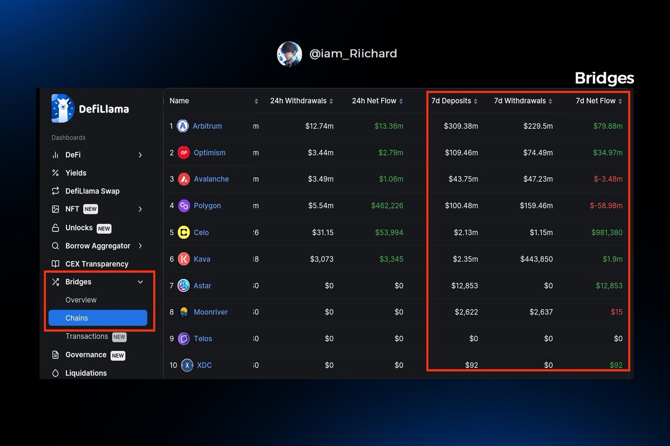
Task: Click Kava 7d Withdrawals $443,850
Action: [x=537, y=259]
